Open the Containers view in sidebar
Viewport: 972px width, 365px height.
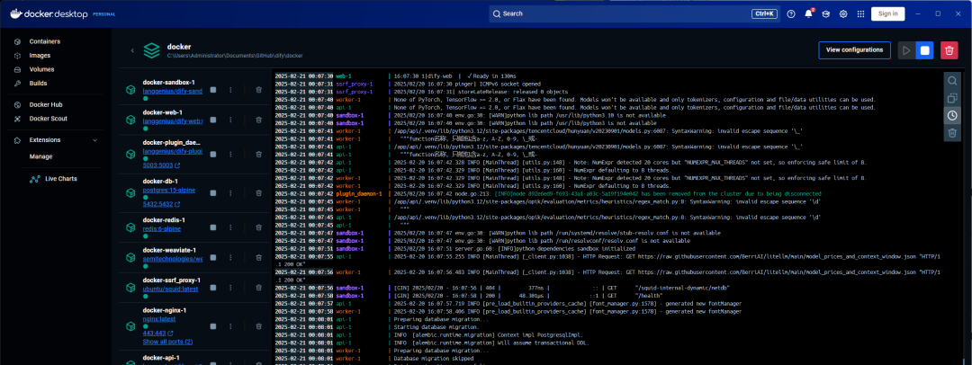pyautogui.click(x=44, y=41)
